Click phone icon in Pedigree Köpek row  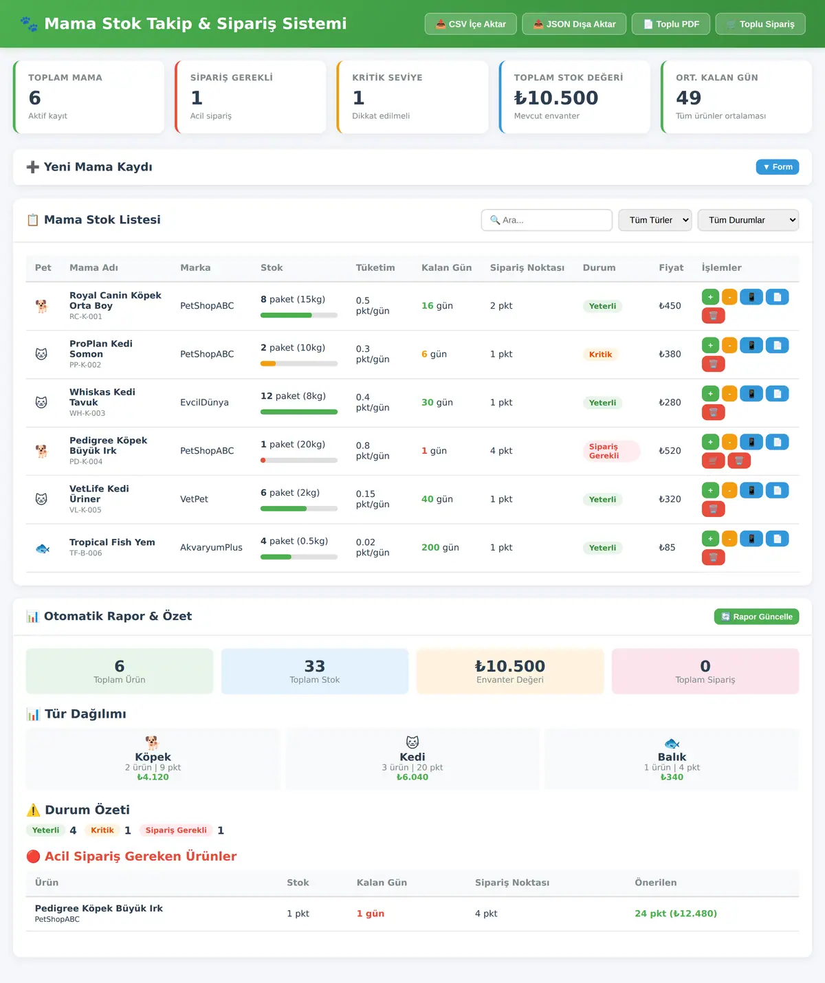pyautogui.click(x=751, y=442)
